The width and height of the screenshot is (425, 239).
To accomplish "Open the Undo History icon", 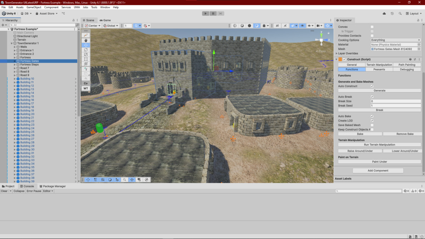I will [x=392, y=13].
